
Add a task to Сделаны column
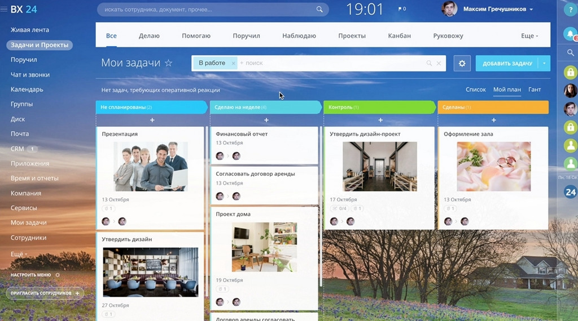pyautogui.click(x=493, y=120)
